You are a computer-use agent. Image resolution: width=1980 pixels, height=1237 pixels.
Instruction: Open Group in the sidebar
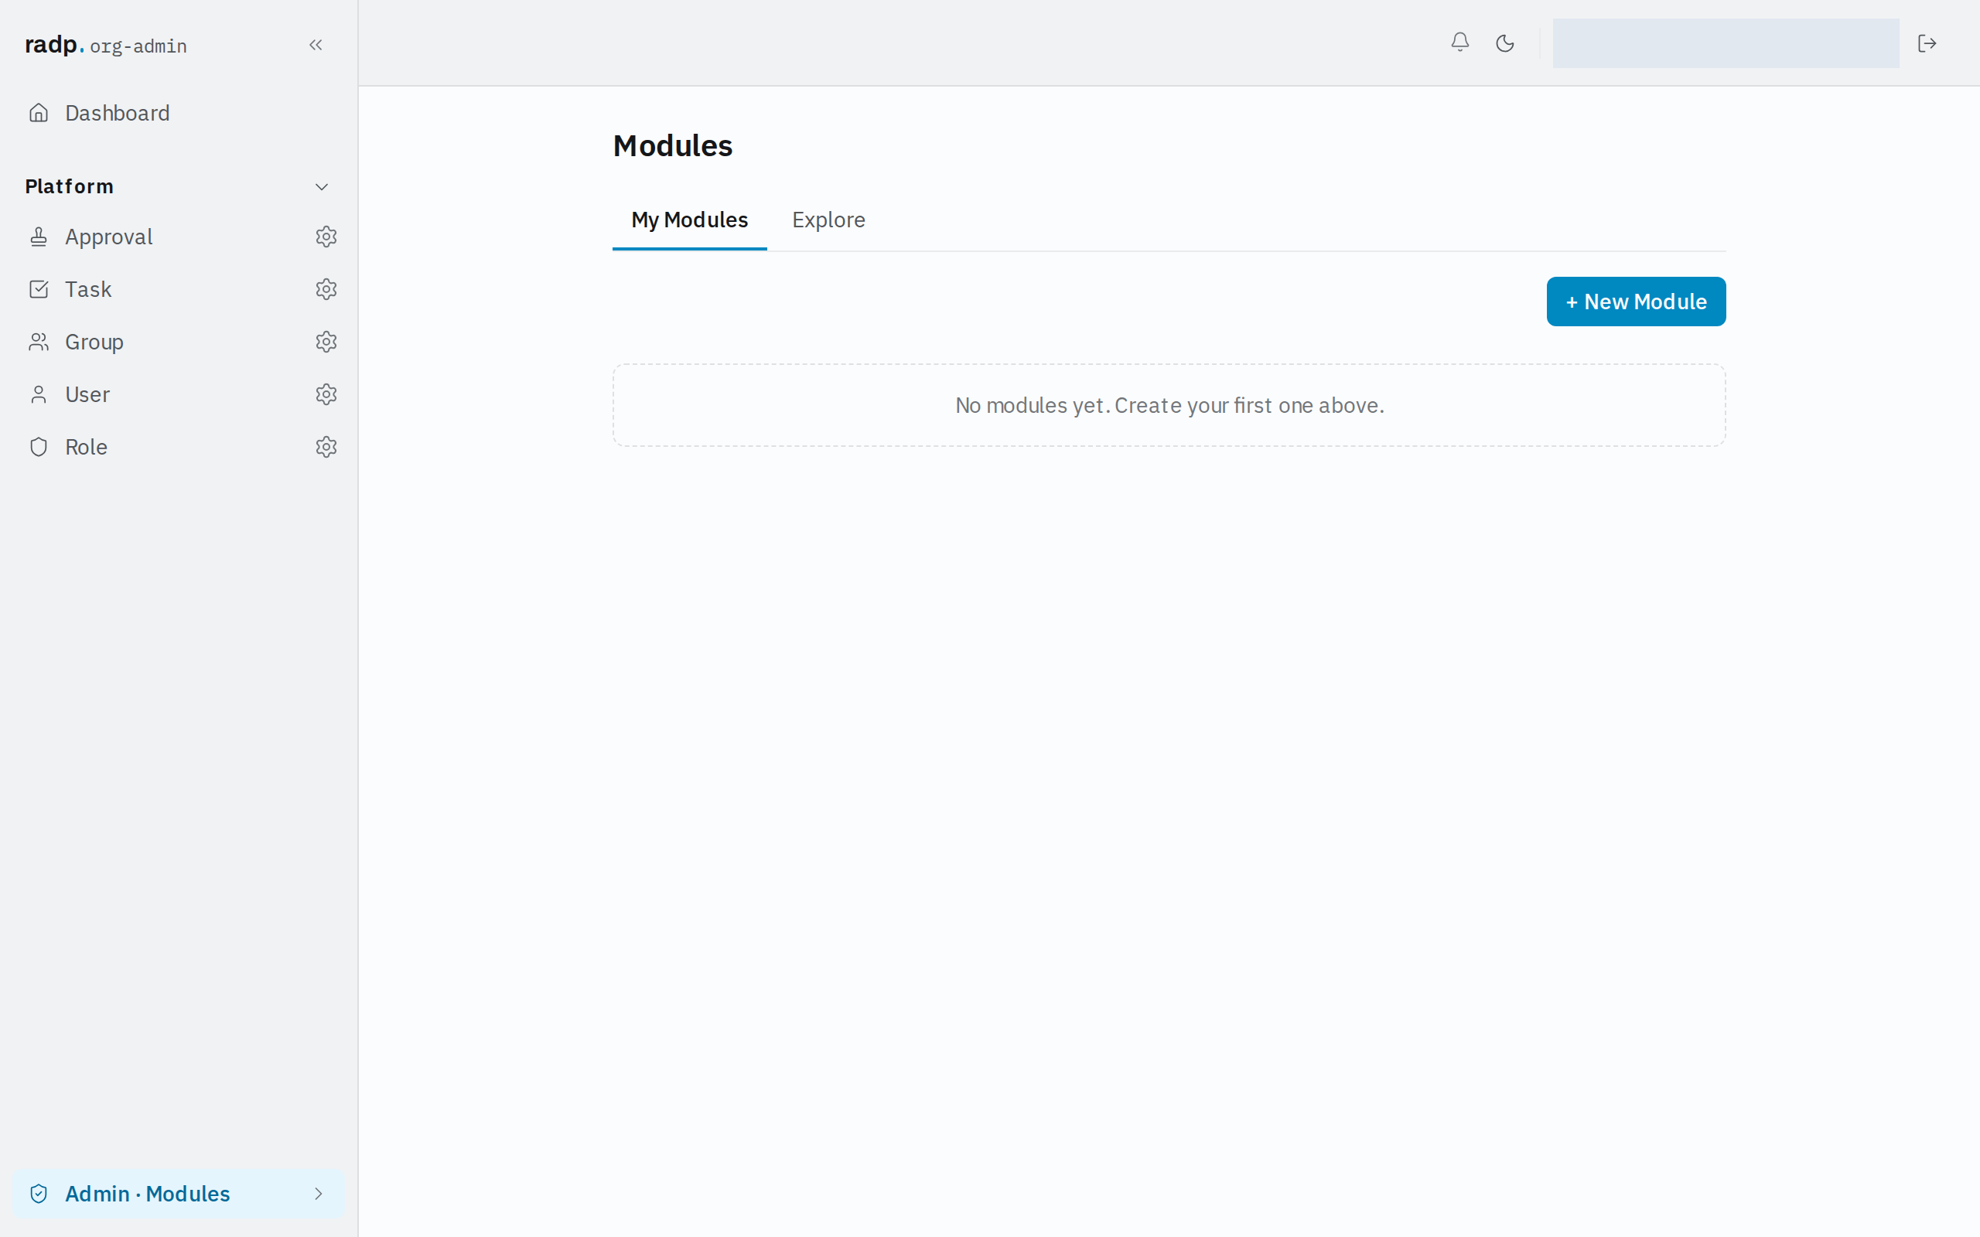[94, 341]
